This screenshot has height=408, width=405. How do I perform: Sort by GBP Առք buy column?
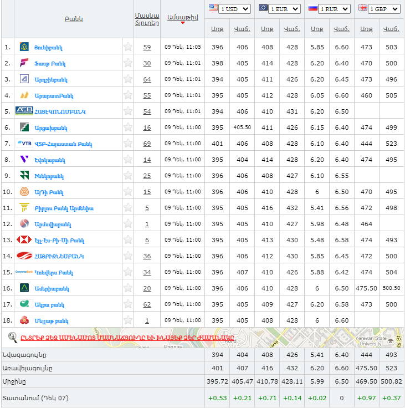pyautogui.click(x=367, y=29)
